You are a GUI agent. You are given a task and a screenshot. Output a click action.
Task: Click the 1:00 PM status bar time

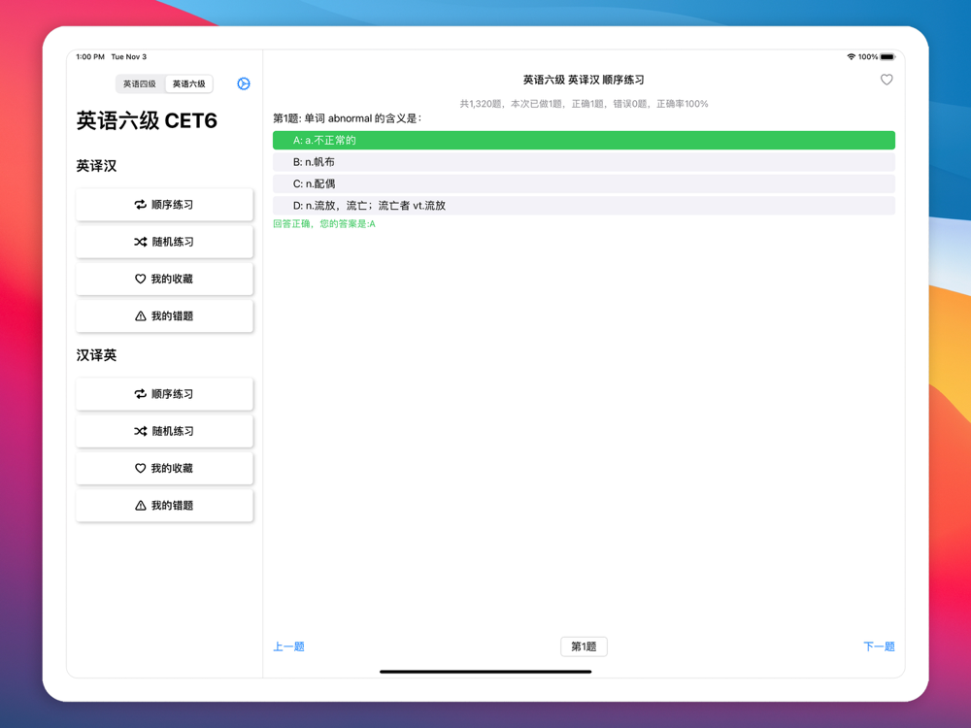click(x=90, y=57)
